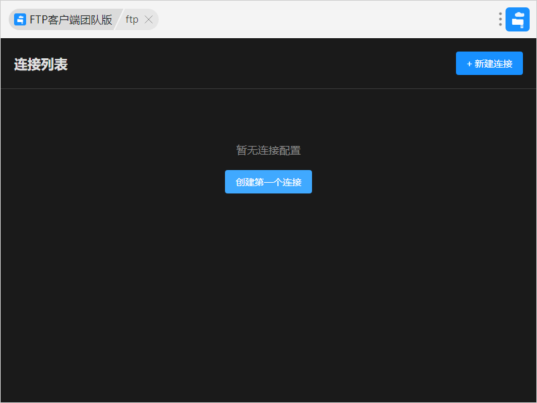Open the three-dot more options menu
This screenshot has width=537, height=403.
(500, 19)
